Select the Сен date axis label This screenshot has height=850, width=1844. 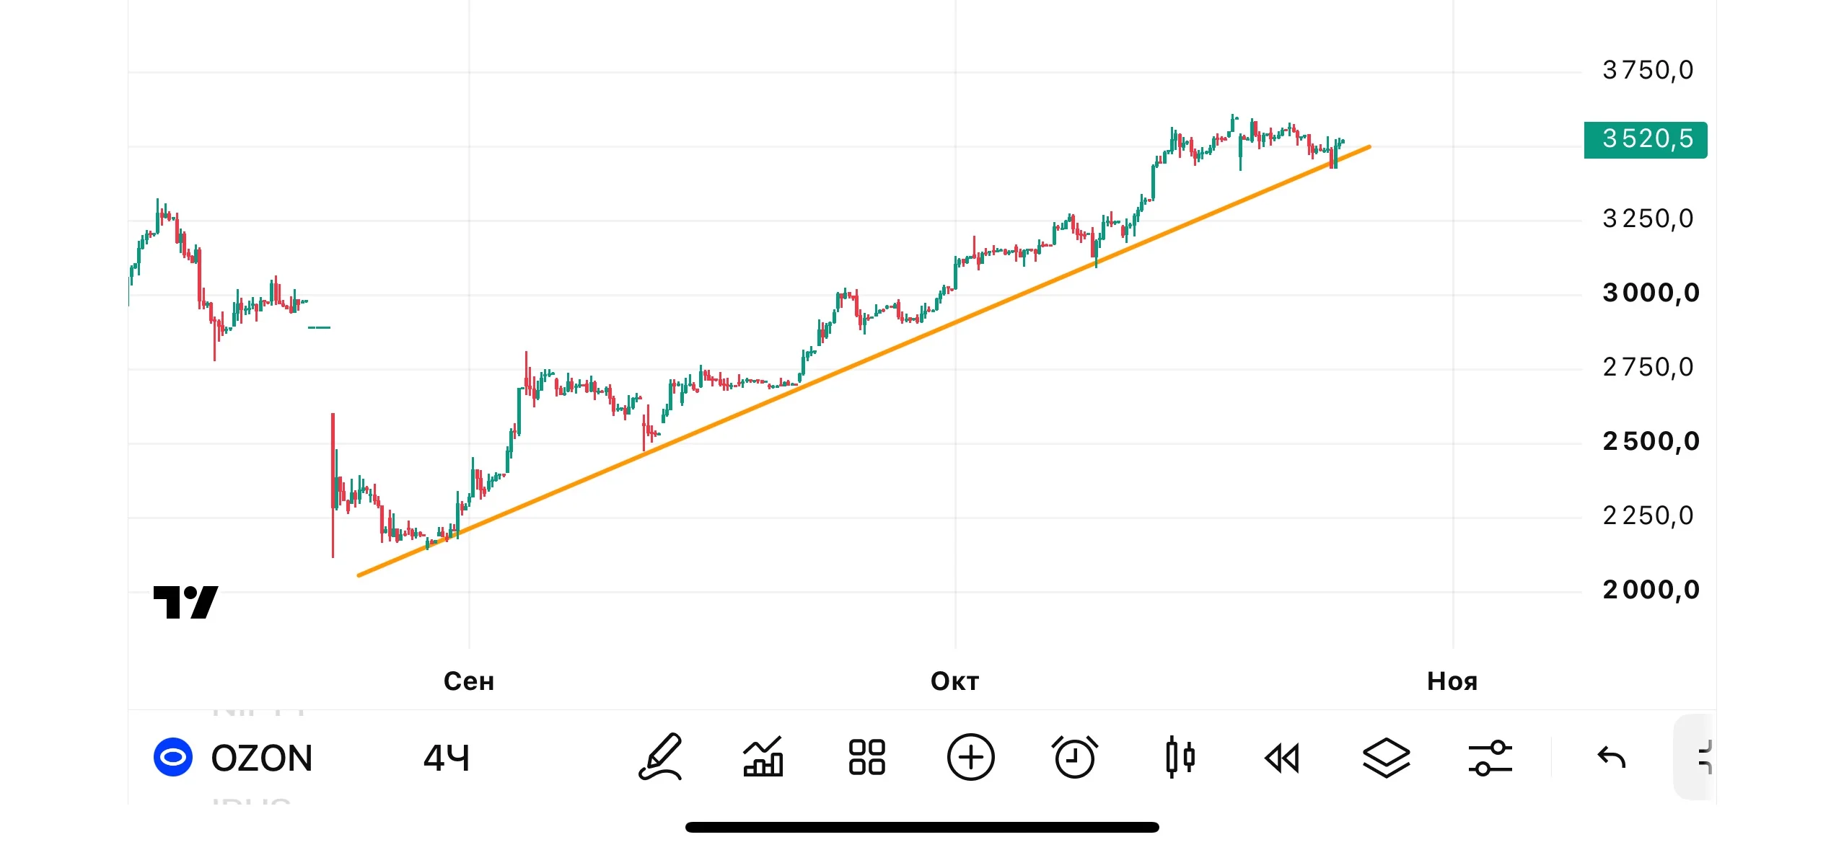[469, 681]
